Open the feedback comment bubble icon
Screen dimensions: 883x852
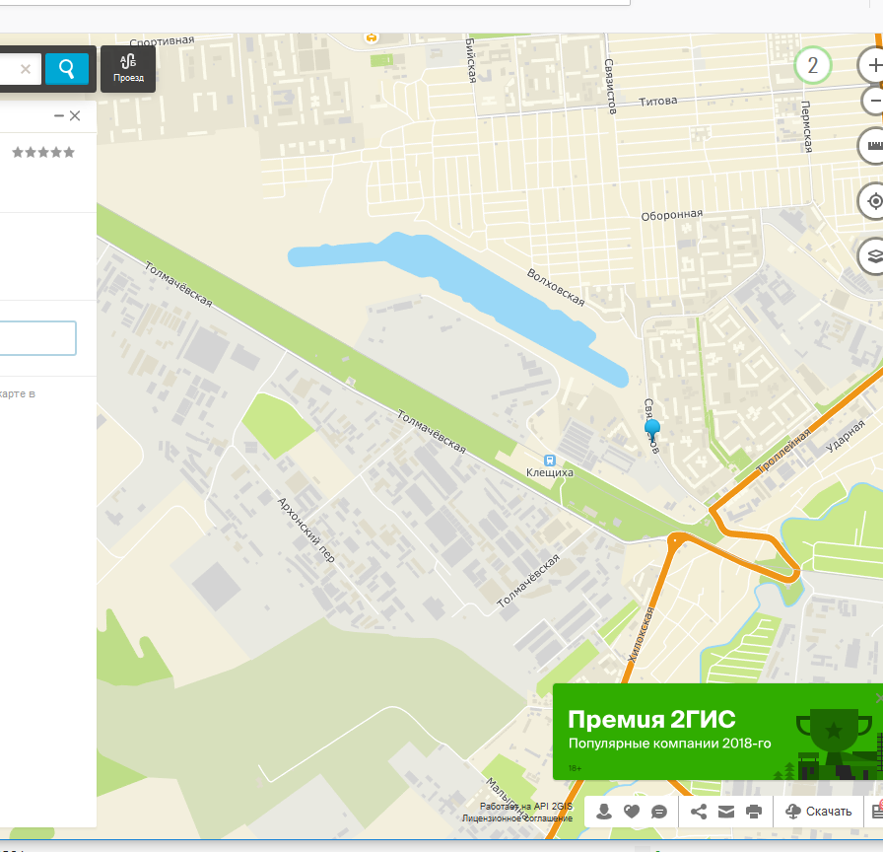click(x=659, y=812)
